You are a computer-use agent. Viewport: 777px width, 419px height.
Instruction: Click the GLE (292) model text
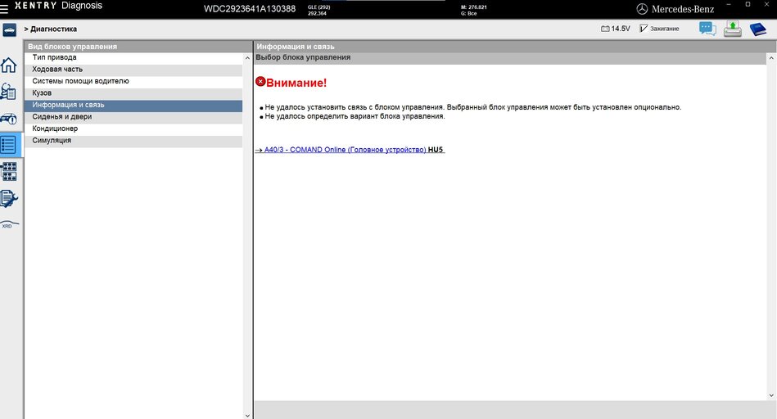tap(318, 7)
